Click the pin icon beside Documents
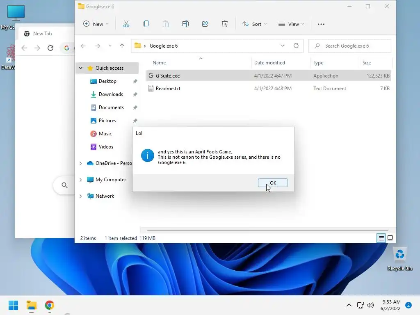 [x=135, y=107]
